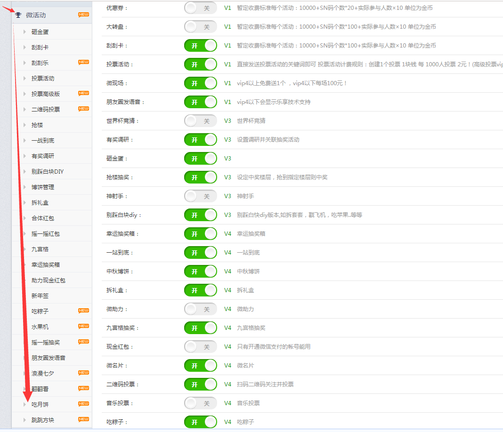Click the NEW badge next to 刮刮乐
The image size is (503, 432).
point(83,62)
